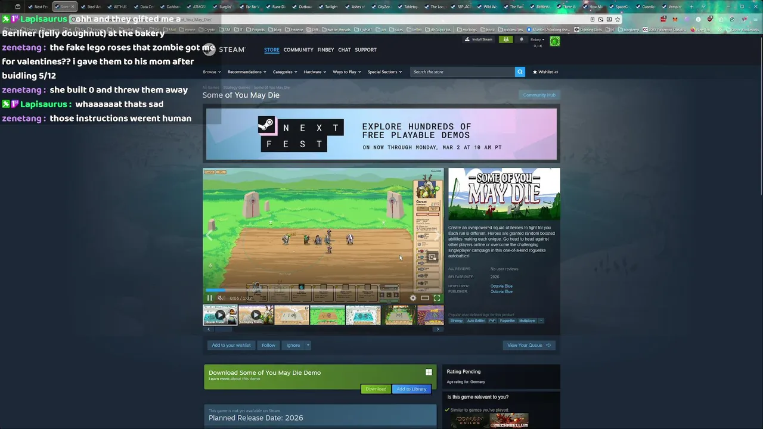763x429 pixels.
Task: Select the blue arena screenshot thumbnail
Action: tap(363, 315)
